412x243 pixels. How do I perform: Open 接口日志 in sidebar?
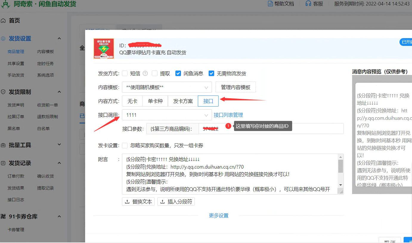tap(16, 200)
